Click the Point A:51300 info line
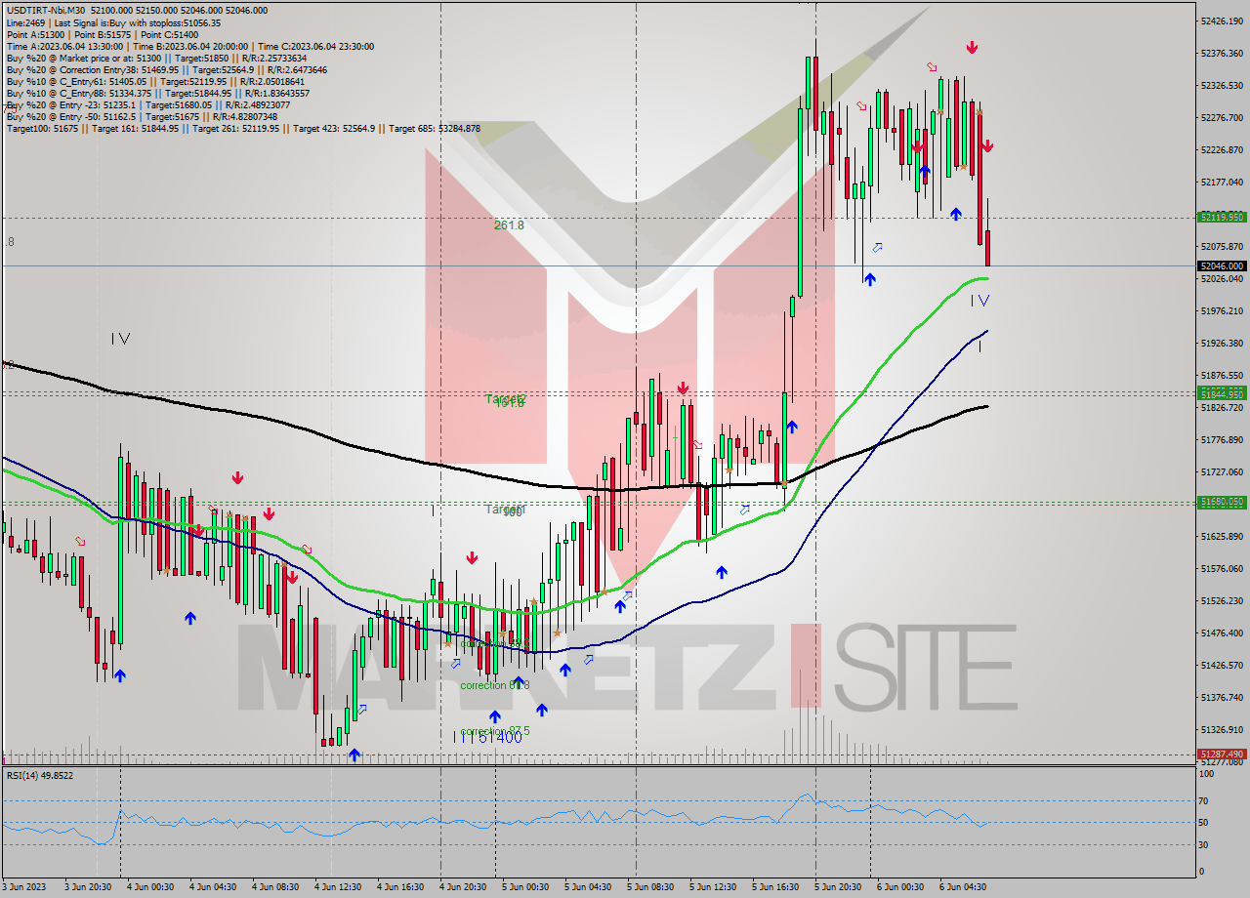Screen dimensions: 1250x898 [x=103, y=34]
